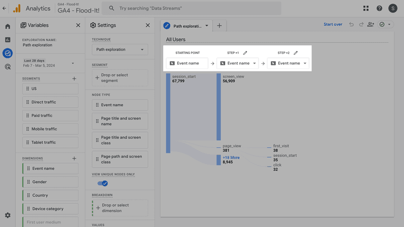Select the US segment
The height and width of the screenshot is (227, 404).
click(50, 89)
